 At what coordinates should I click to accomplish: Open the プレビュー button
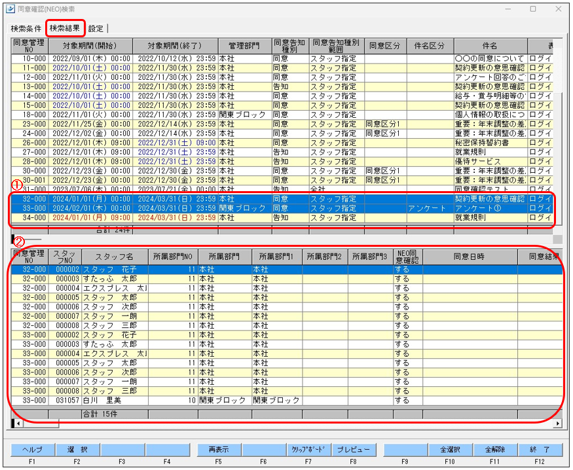[354, 450]
